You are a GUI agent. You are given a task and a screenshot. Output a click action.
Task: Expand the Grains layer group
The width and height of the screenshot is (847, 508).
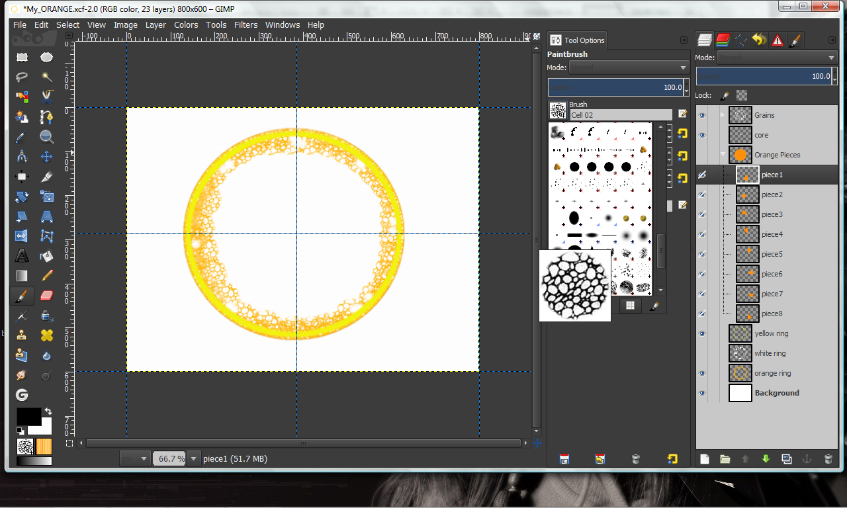click(723, 115)
